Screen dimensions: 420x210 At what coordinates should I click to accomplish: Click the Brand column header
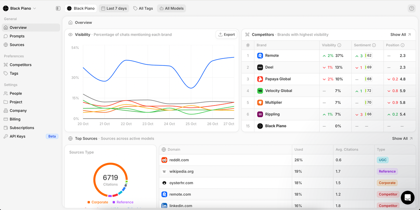[261, 45]
